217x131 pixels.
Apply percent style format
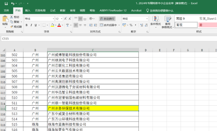click(x=131, y=25)
